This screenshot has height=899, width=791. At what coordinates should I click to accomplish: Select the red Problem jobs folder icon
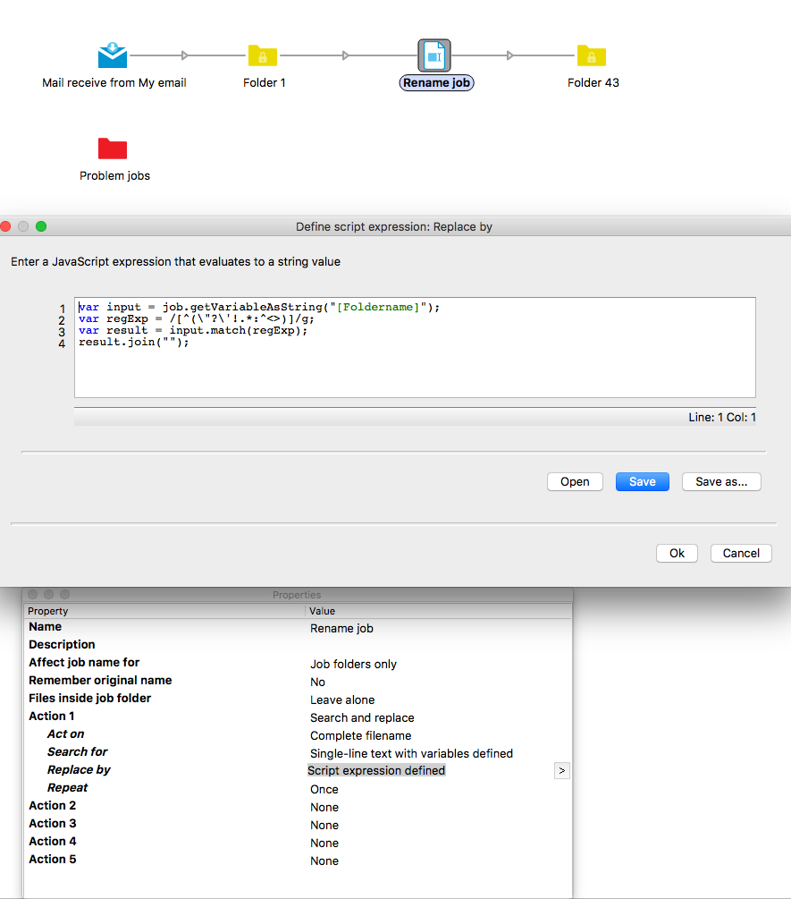coord(113,148)
